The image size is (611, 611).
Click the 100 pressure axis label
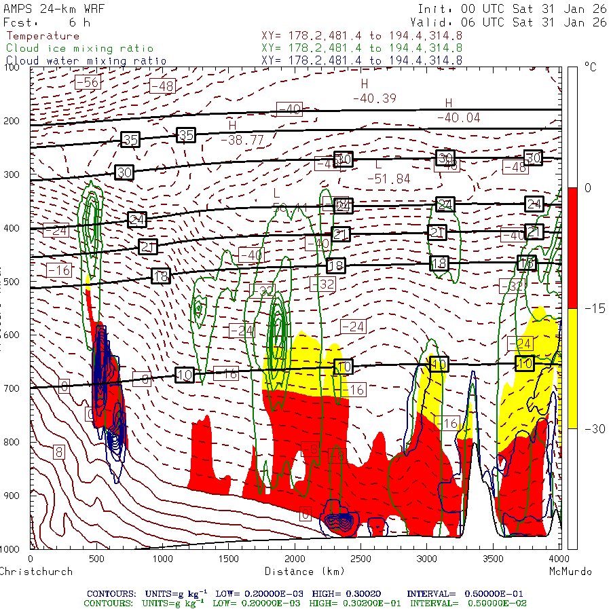pyautogui.click(x=12, y=67)
